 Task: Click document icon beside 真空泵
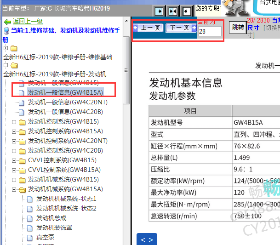tap(30, 238)
